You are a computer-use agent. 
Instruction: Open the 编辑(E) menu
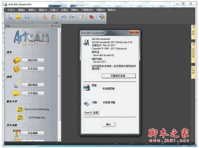[x=22, y=10]
